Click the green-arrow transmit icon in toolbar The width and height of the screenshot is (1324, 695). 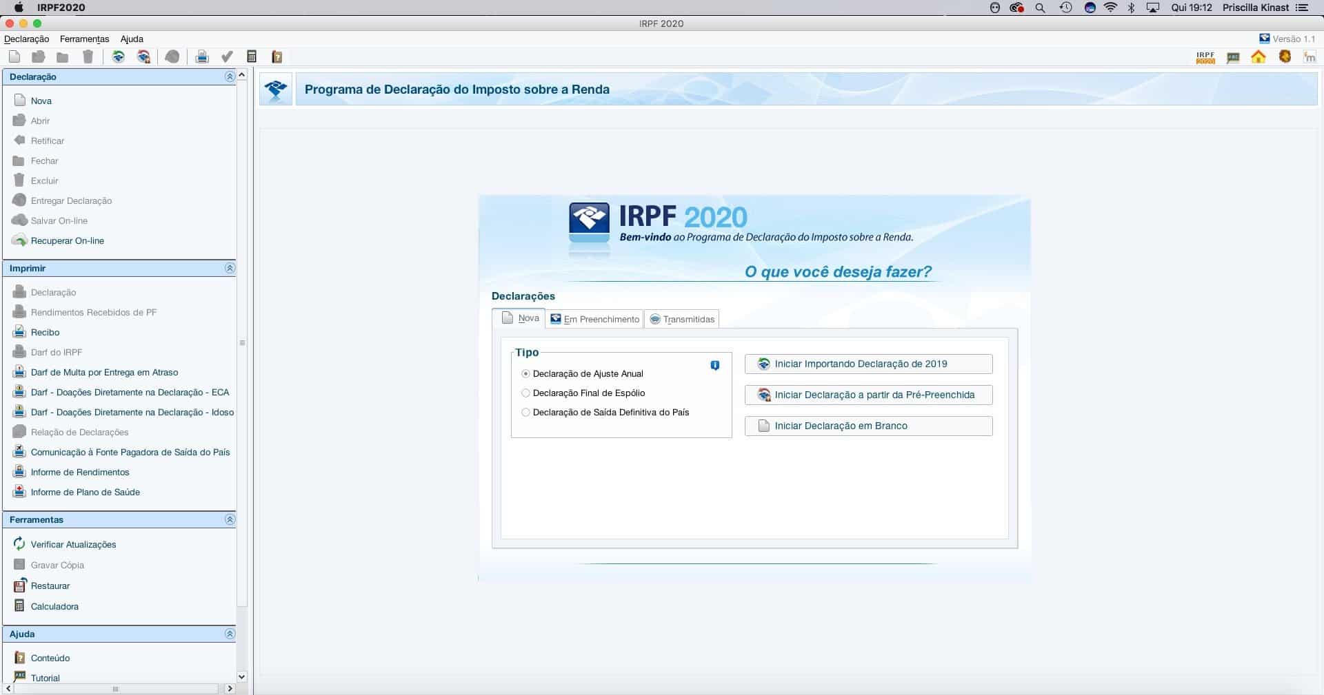coord(119,56)
